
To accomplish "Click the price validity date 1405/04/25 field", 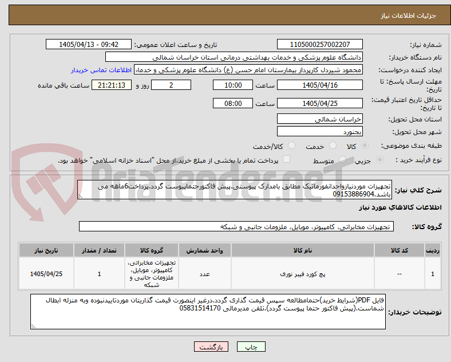I will click(x=319, y=103).
